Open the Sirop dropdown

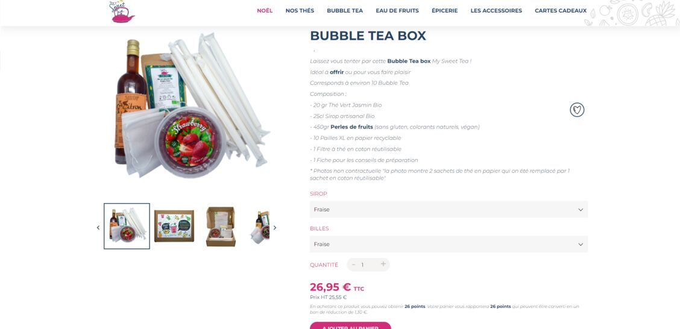pos(449,209)
